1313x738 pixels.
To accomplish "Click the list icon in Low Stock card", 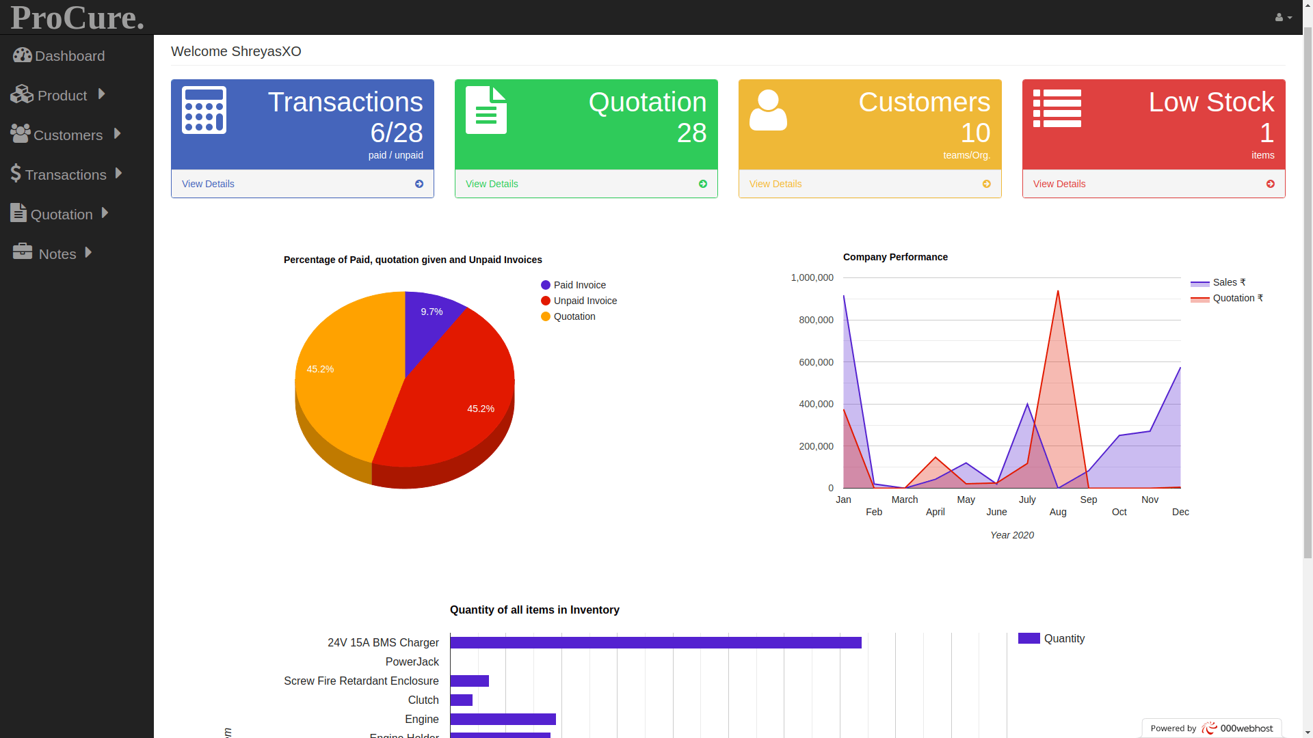I will click(x=1057, y=109).
